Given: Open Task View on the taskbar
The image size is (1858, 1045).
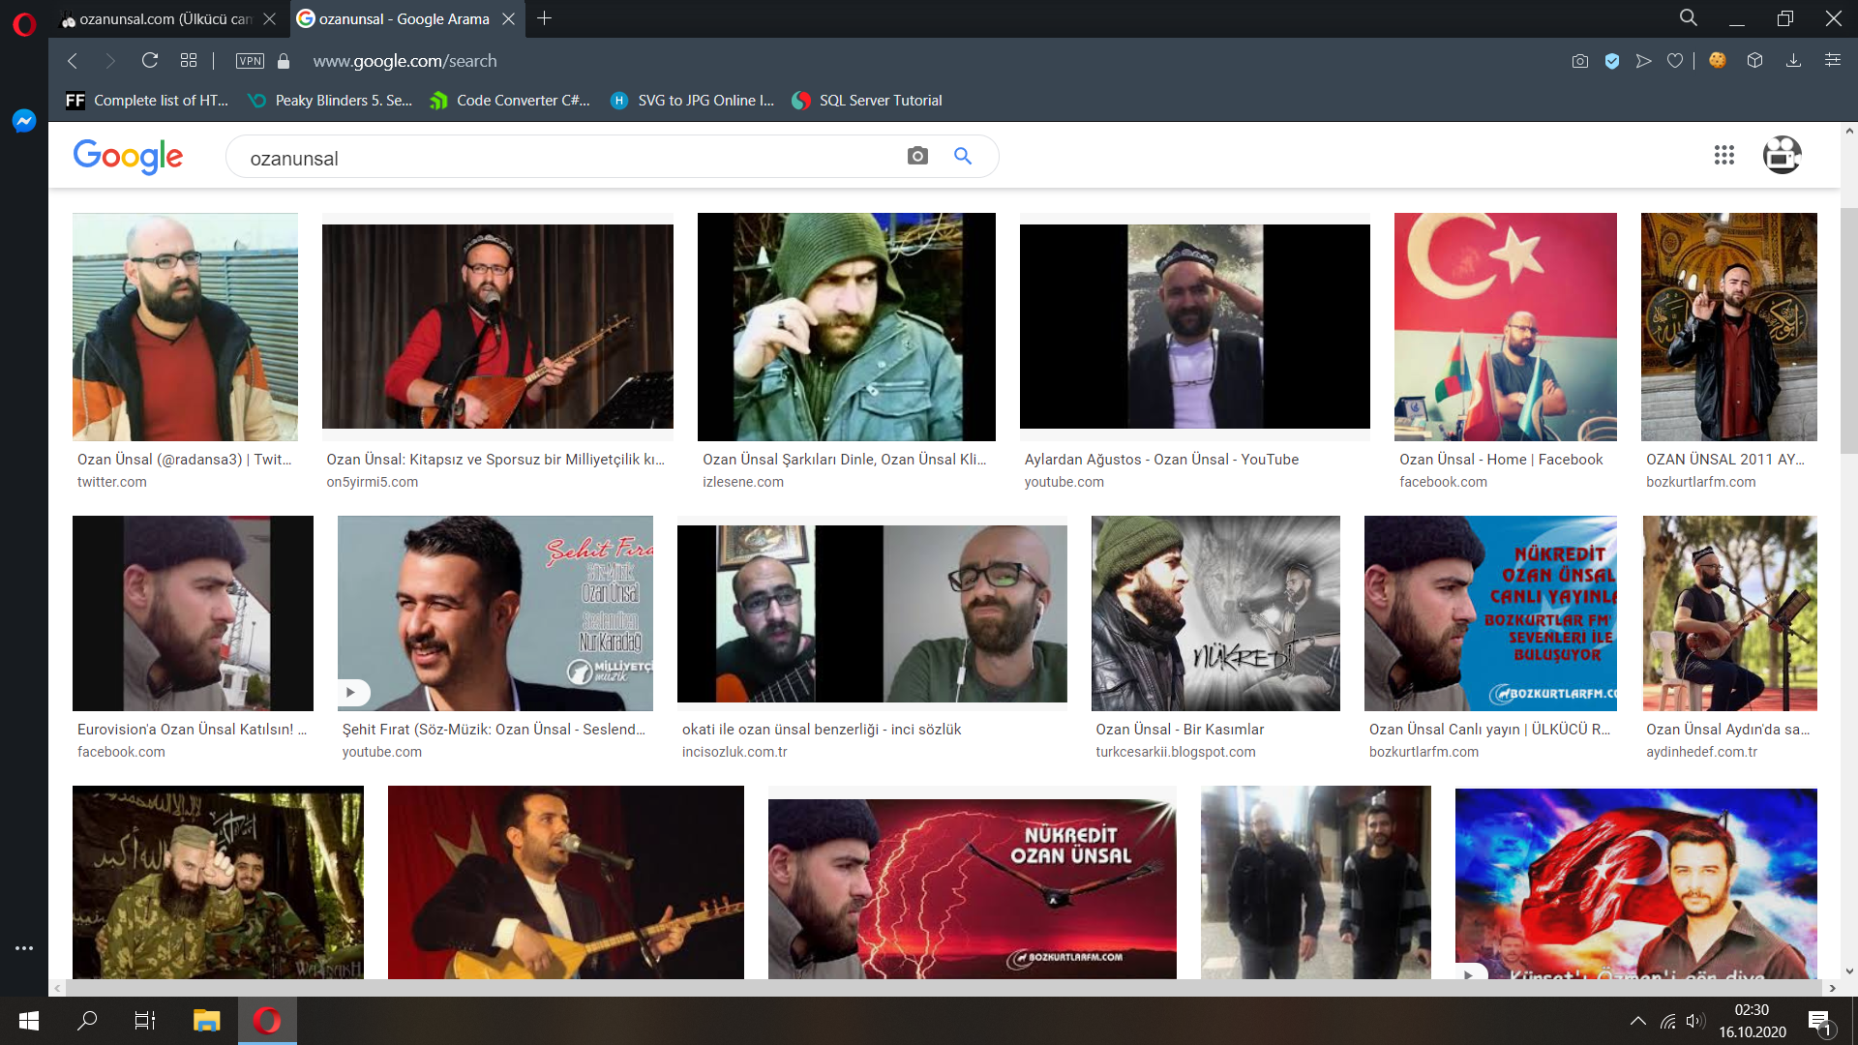Looking at the screenshot, I should pos(145,1021).
